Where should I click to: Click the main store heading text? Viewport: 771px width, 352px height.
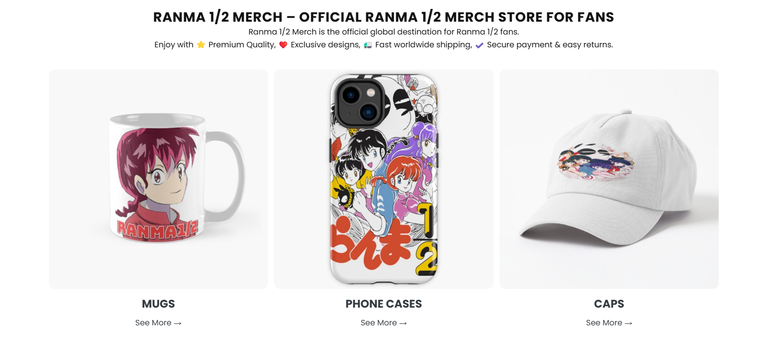point(384,17)
